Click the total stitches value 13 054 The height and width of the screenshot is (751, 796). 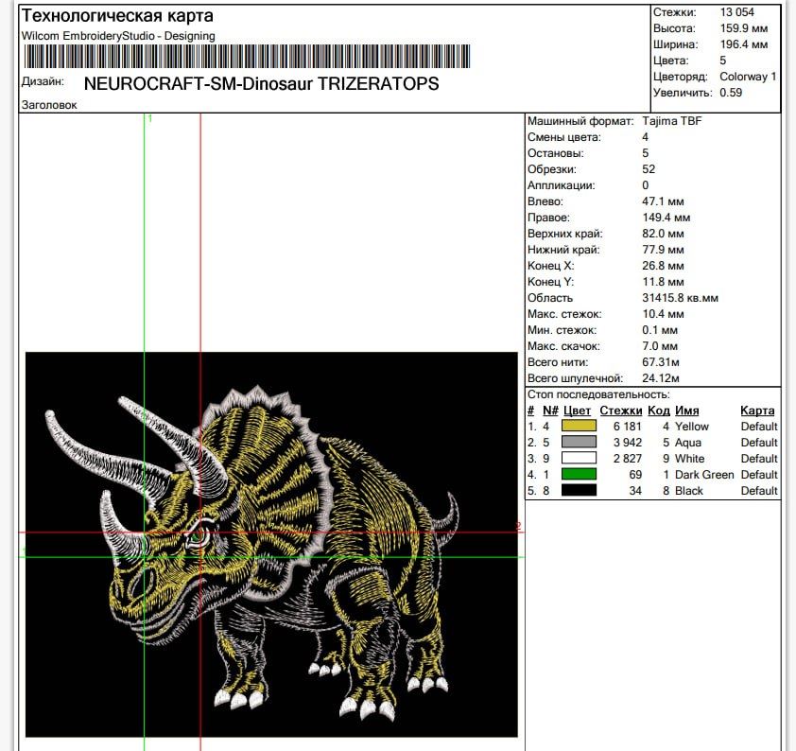[737, 12]
